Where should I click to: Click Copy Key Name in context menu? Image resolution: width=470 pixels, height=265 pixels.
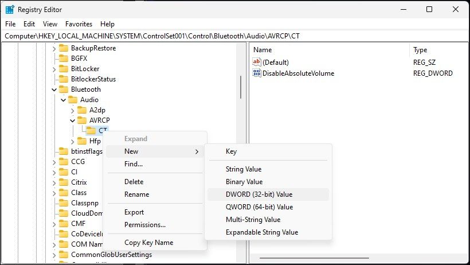pos(148,243)
